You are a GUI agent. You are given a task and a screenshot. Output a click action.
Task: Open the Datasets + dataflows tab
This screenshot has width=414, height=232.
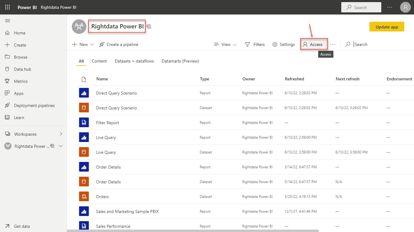point(134,61)
